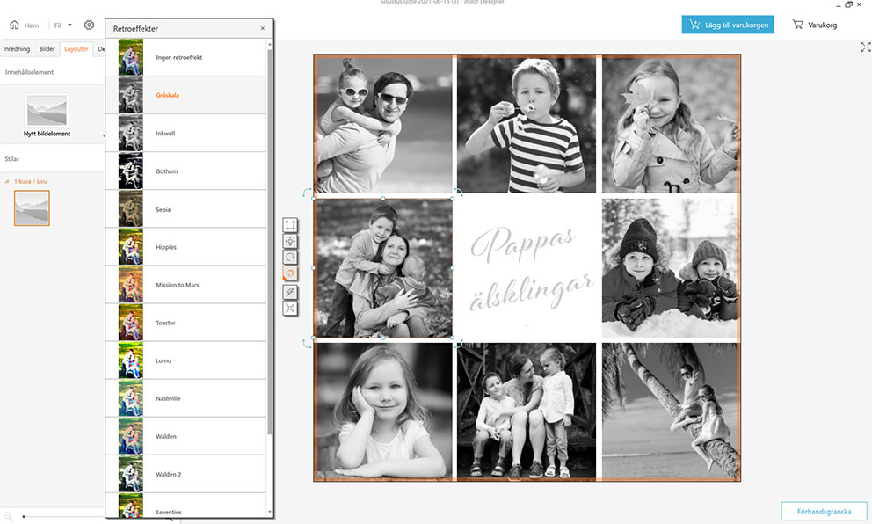Select the resize-frame tool icon
Viewport: 872px width, 524px height.
[x=290, y=225]
